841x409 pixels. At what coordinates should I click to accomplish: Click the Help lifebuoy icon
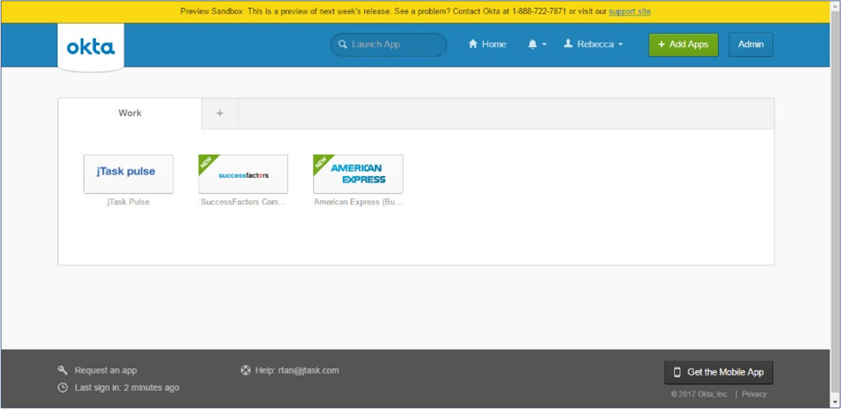coord(245,370)
